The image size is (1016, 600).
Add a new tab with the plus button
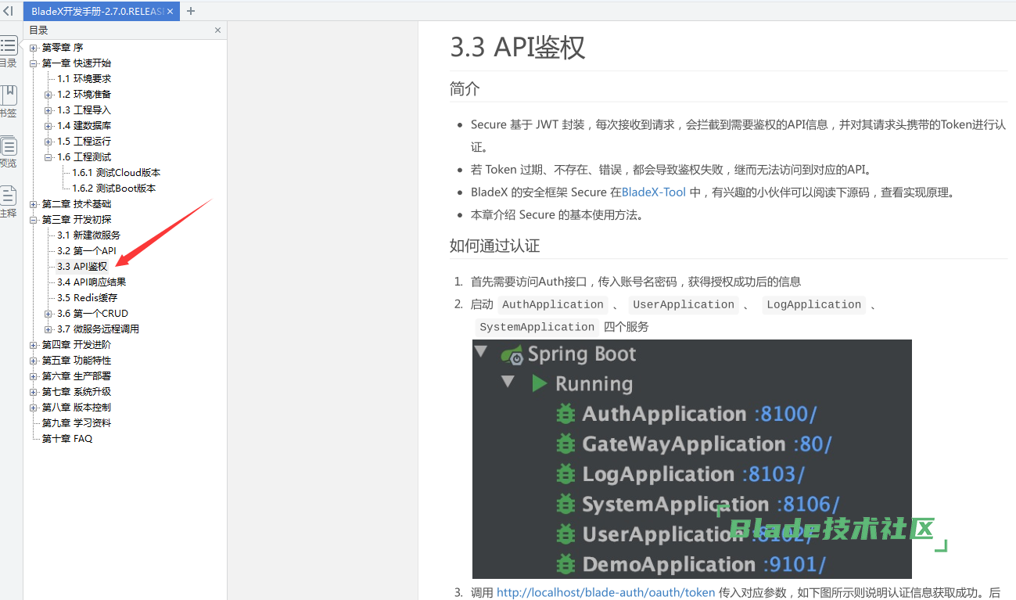tap(191, 11)
